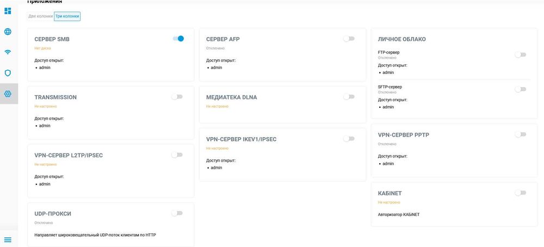This screenshot has width=544, height=247.
Task: Click the ЛИЧНОЕ ОБЛАКО card title
Action: [401, 39]
